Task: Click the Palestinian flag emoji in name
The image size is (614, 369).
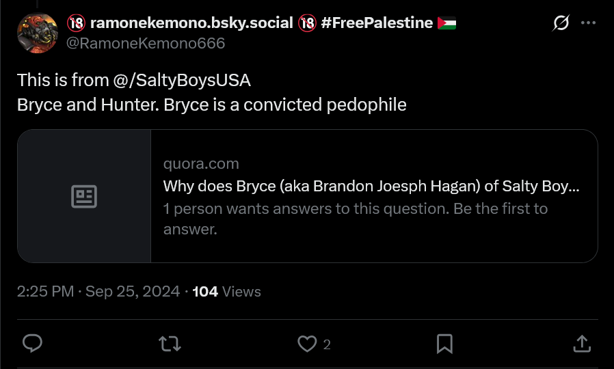Action: 446,23
